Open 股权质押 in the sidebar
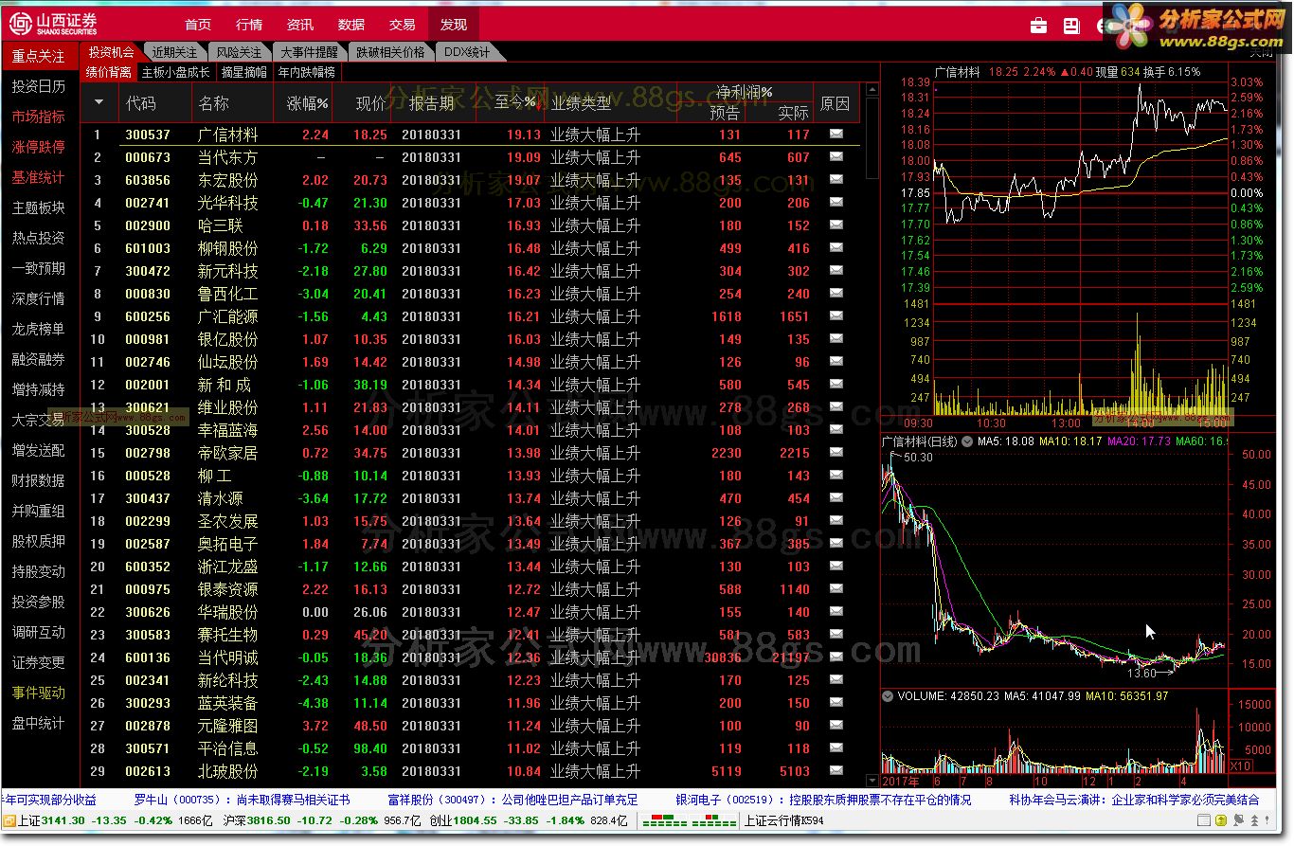The image size is (1294, 846). [39, 542]
